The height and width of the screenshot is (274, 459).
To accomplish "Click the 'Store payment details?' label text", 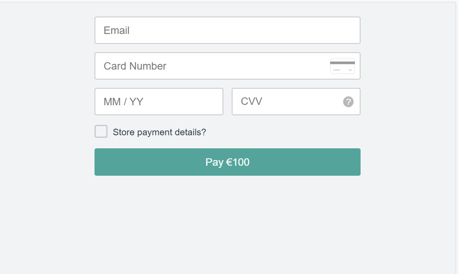I will [159, 132].
